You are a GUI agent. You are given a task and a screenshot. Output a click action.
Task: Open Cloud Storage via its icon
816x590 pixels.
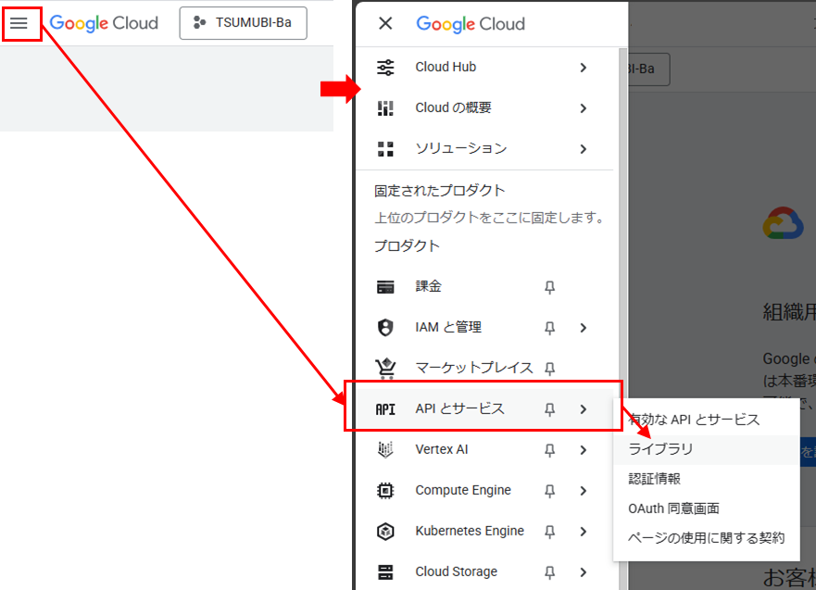[x=385, y=571]
